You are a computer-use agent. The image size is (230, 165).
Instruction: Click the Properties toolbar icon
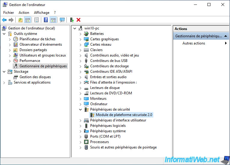pos(36,20)
